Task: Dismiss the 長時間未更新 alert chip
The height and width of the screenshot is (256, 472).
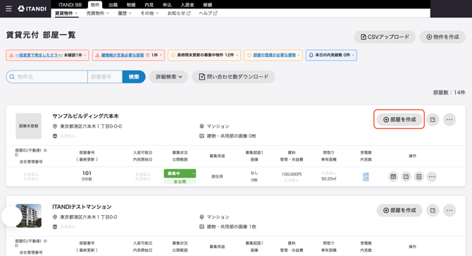Action: (237, 55)
